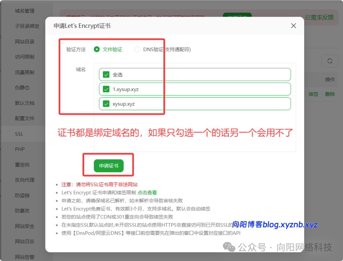Select 文件验证 verification method
Viewport: 343px width, 261px height.
[97, 49]
